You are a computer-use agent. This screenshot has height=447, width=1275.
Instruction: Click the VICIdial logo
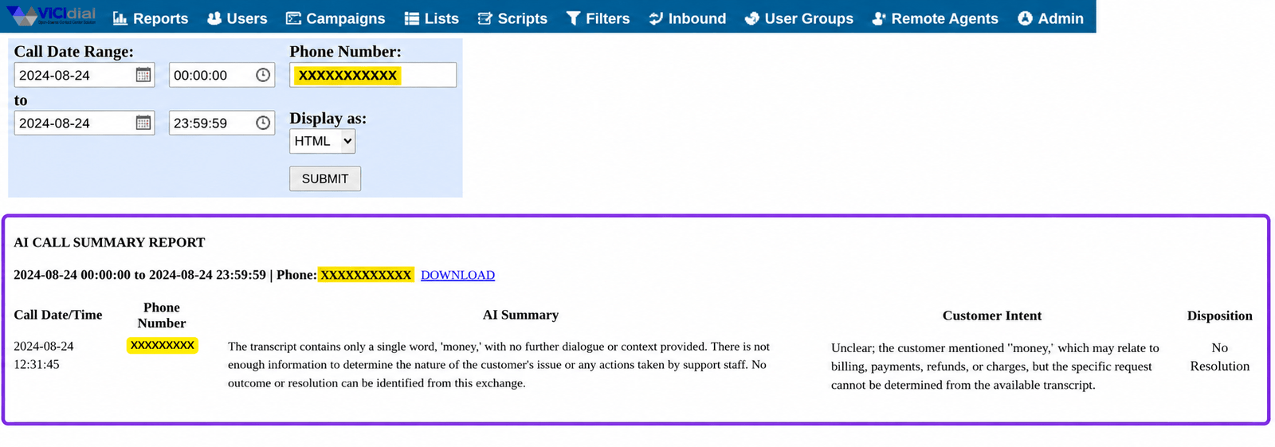point(52,16)
